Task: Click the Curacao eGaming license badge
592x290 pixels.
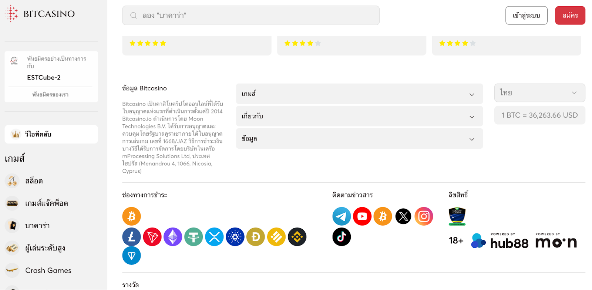Action: pyautogui.click(x=457, y=216)
